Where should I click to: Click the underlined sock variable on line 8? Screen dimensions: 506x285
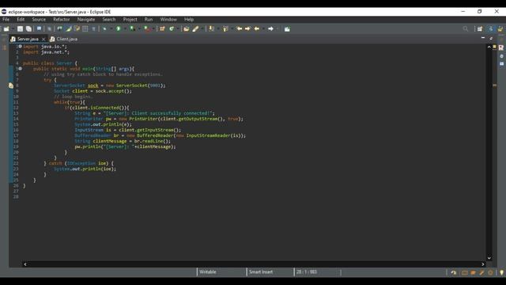tap(93, 85)
